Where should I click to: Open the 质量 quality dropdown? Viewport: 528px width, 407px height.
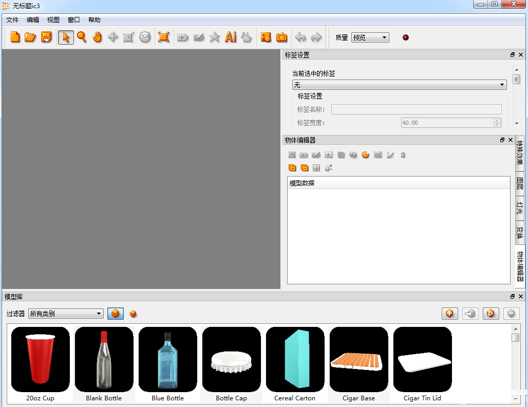click(x=370, y=37)
